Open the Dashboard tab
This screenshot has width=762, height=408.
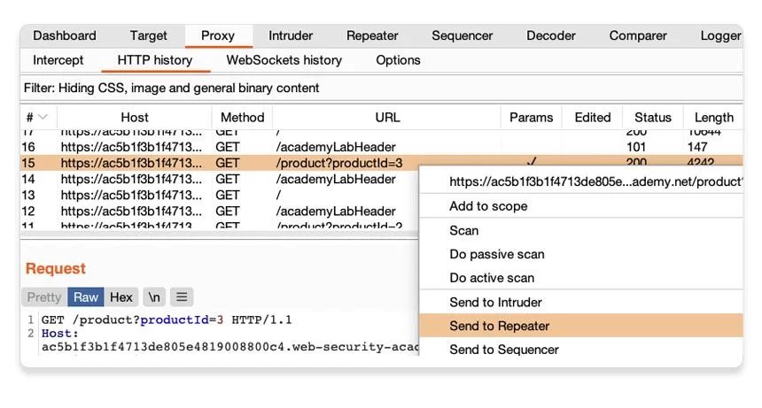pos(65,35)
